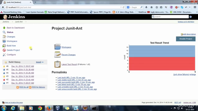The height and width of the screenshot is (111, 198).
Task: Click the browser address bar
Action: tap(63, 7)
